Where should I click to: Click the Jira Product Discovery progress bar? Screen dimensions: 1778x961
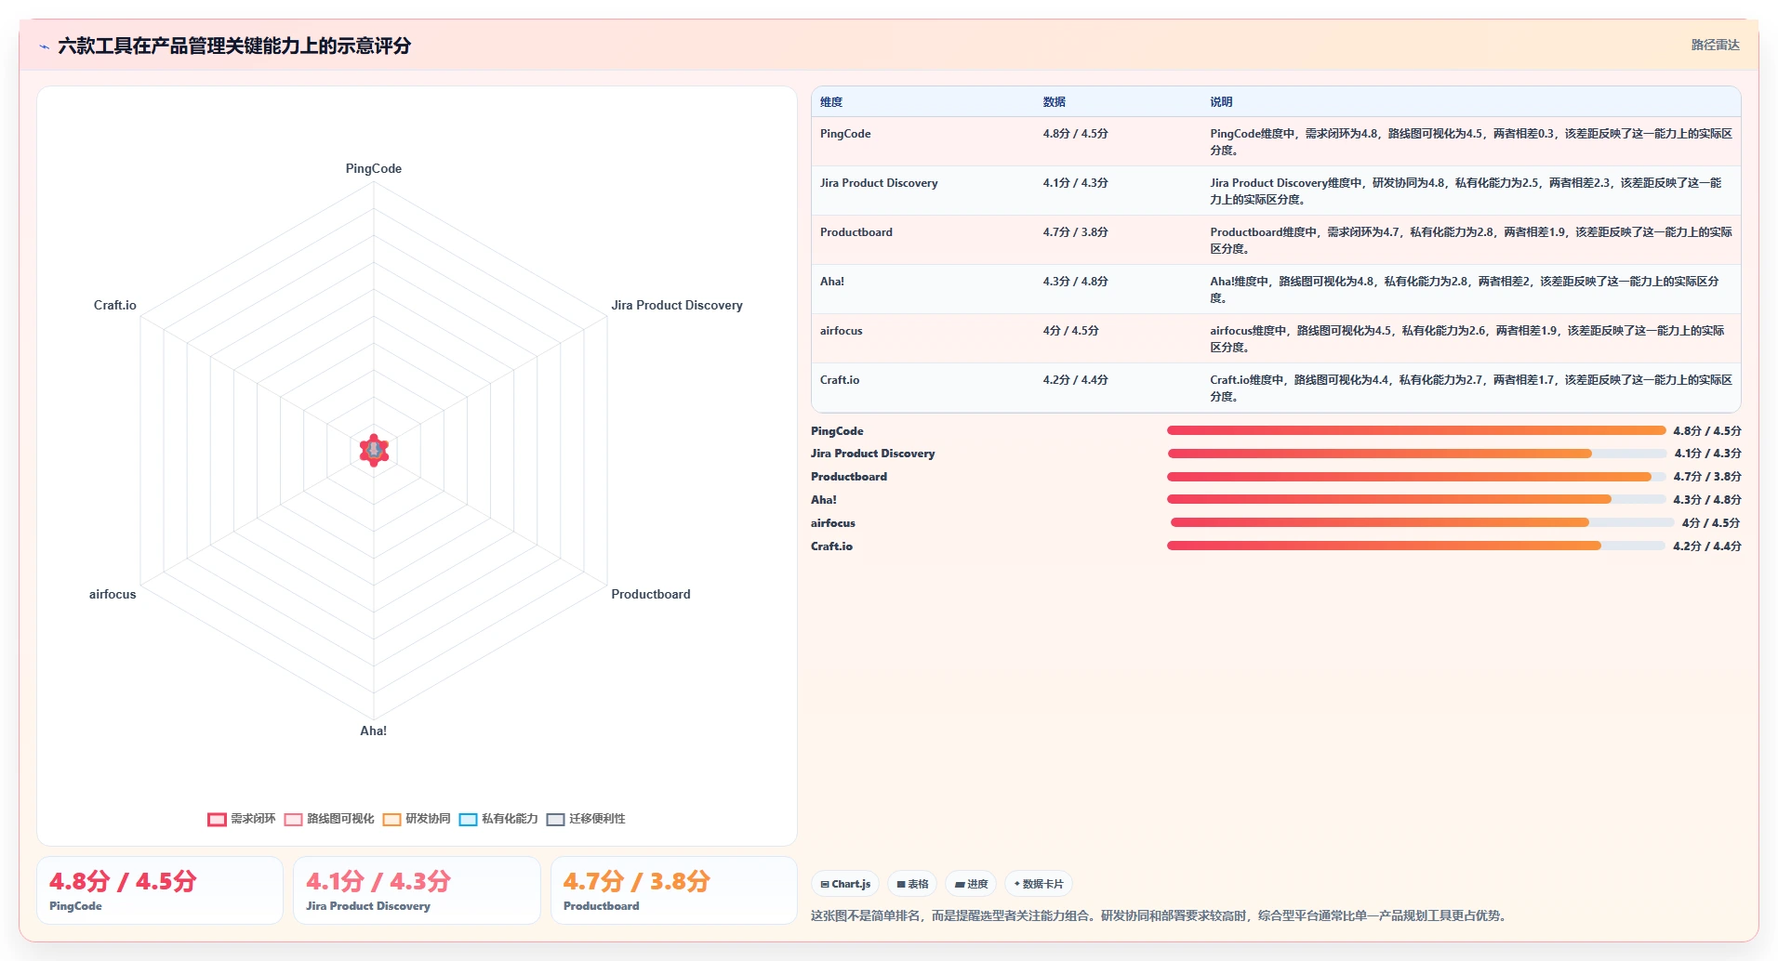(1417, 454)
